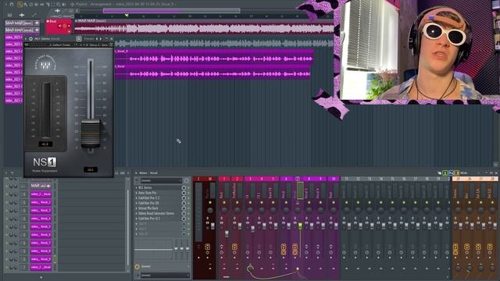
Task: Click the volume fader on insert 7
Action: pyautogui.click(x=300, y=226)
